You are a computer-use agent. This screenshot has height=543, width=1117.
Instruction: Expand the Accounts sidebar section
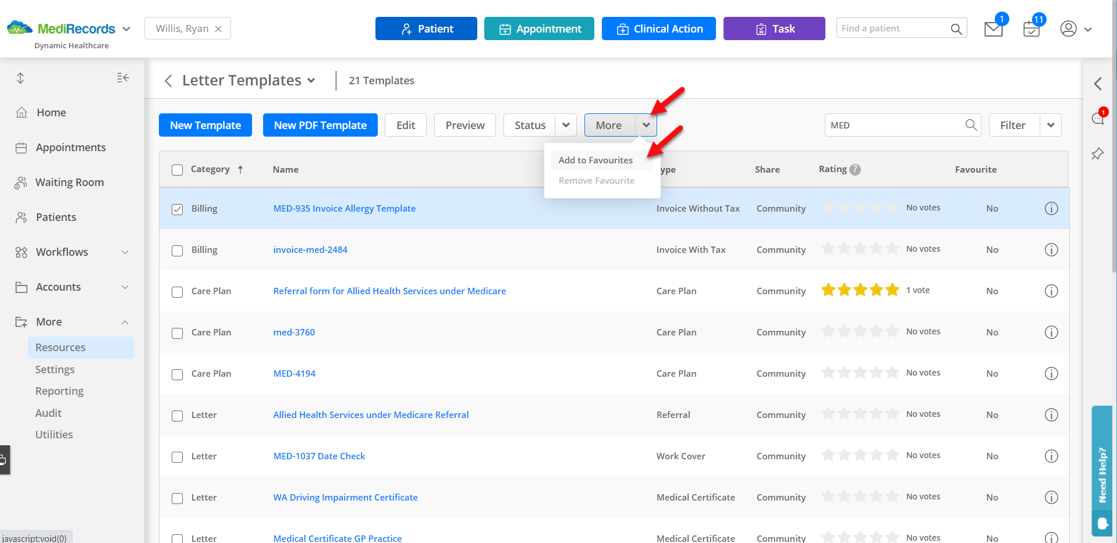pos(125,287)
